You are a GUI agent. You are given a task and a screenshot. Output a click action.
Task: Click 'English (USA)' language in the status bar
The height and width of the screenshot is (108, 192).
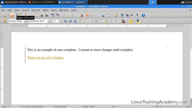point(88,107)
